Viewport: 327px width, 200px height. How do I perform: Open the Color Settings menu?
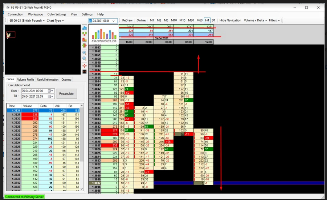(57, 14)
